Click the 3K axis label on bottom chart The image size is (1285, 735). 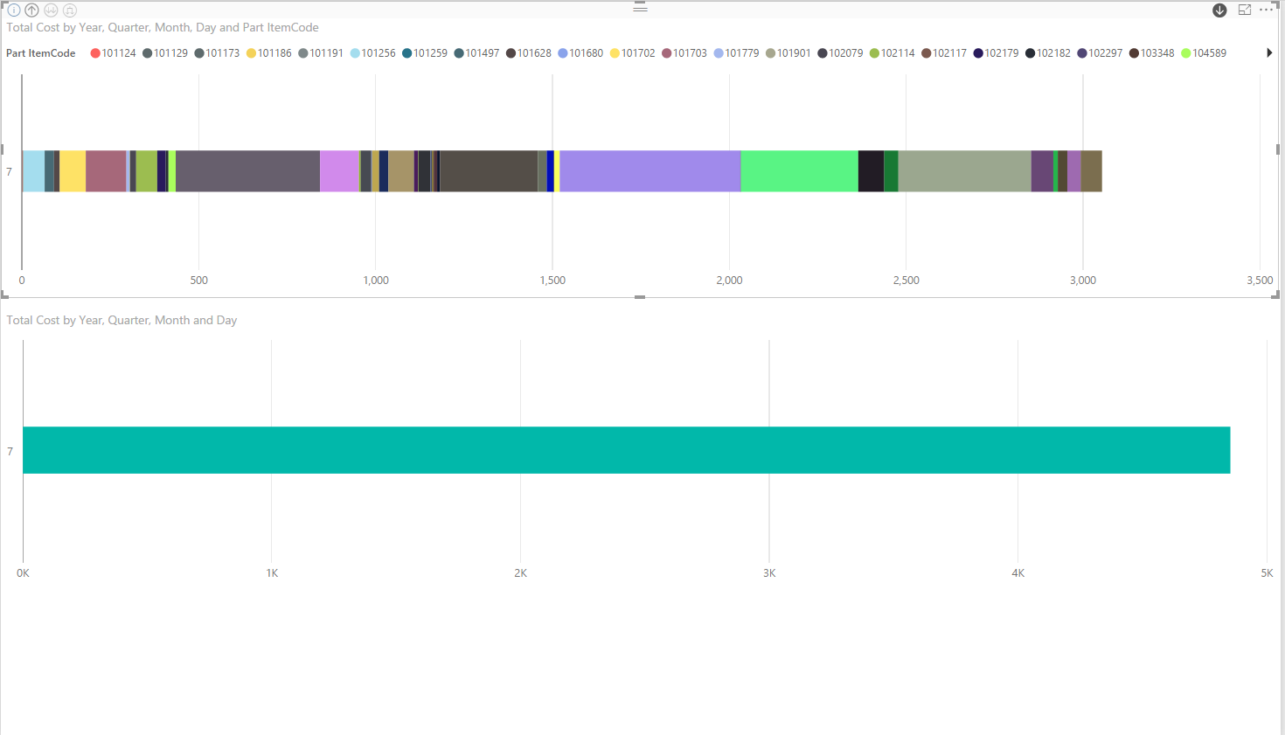pos(769,573)
